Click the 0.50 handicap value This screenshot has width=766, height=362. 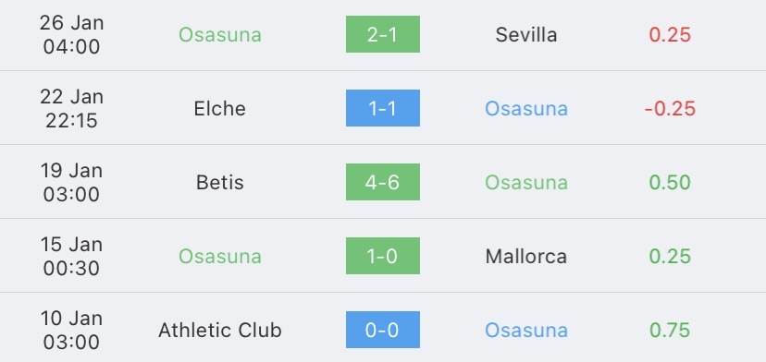(x=670, y=183)
